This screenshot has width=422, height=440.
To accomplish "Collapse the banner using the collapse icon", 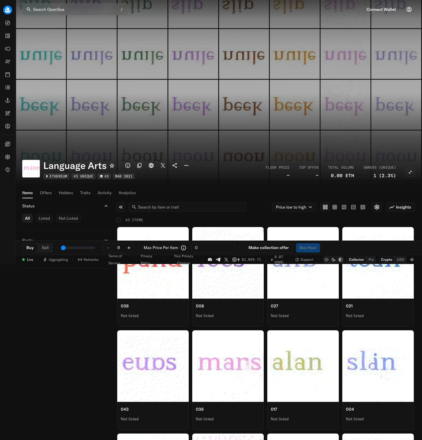I will click(x=410, y=172).
